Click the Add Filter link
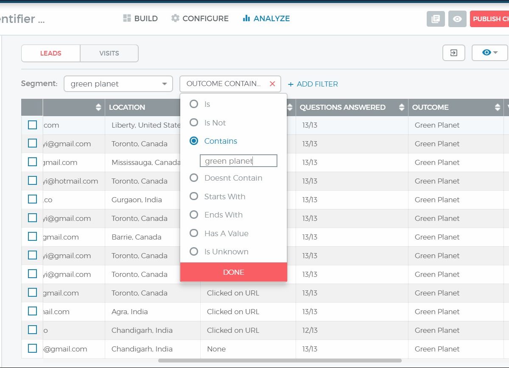The width and height of the screenshot is (509, 368). tap(313, 84)
